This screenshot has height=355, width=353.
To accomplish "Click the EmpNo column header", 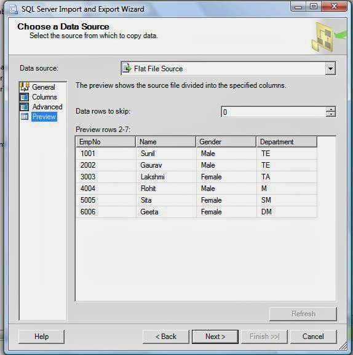I will click(x=106, y=142).
